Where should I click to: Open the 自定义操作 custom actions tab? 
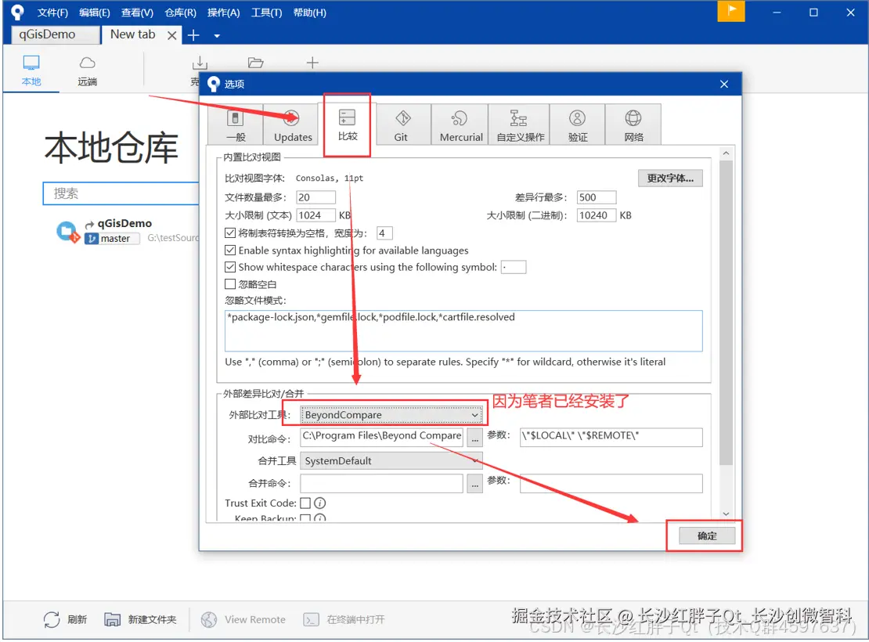click(520, 124)
